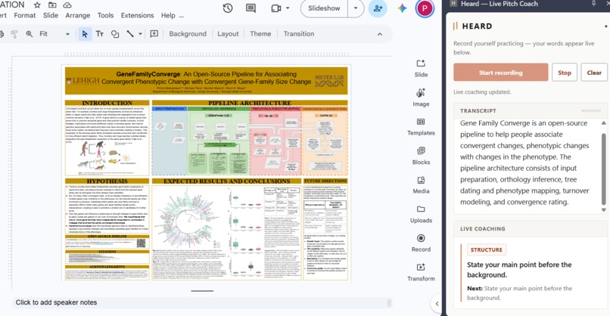Click the Theme toolbar button
The height and width of the screenshot is (316, 610).
260,34
